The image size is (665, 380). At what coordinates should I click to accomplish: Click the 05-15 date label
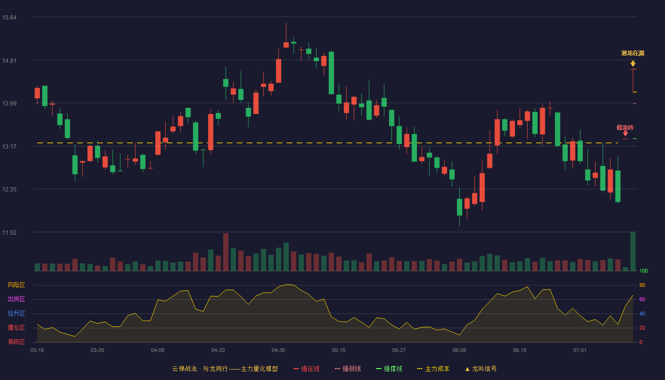pos(339,350)
